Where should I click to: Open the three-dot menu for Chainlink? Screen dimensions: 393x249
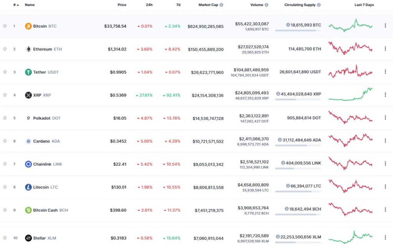pos(385,163)
